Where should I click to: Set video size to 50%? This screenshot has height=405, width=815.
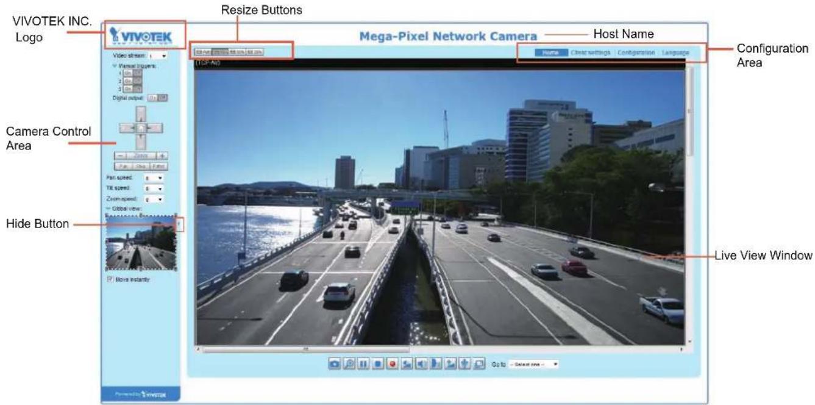tap(237, 52)
